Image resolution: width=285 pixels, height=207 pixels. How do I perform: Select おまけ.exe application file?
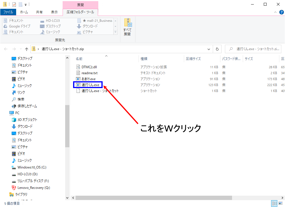click(x=88, y=79)
